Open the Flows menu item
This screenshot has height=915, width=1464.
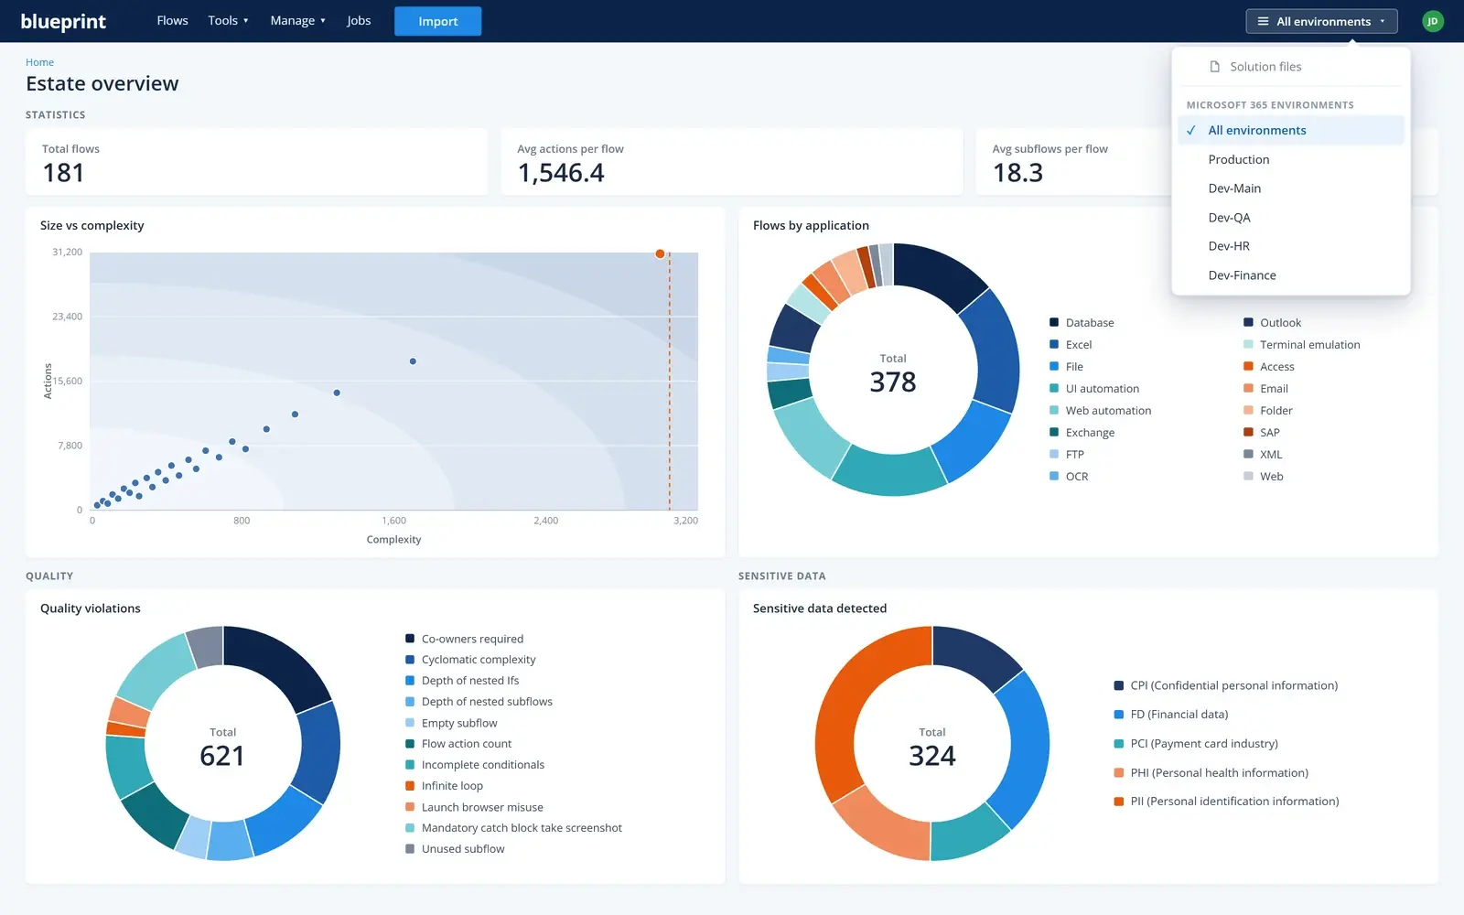coord(172,20)
